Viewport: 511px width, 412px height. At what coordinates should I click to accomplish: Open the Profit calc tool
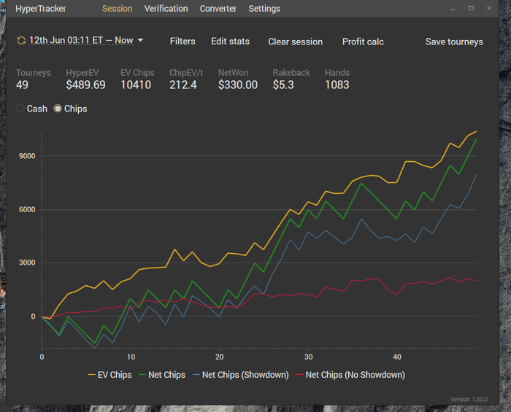coord(363,42)
